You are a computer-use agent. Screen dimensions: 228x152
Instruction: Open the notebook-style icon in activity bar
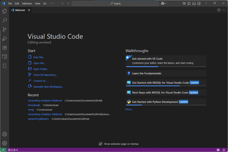click(4, 66)
